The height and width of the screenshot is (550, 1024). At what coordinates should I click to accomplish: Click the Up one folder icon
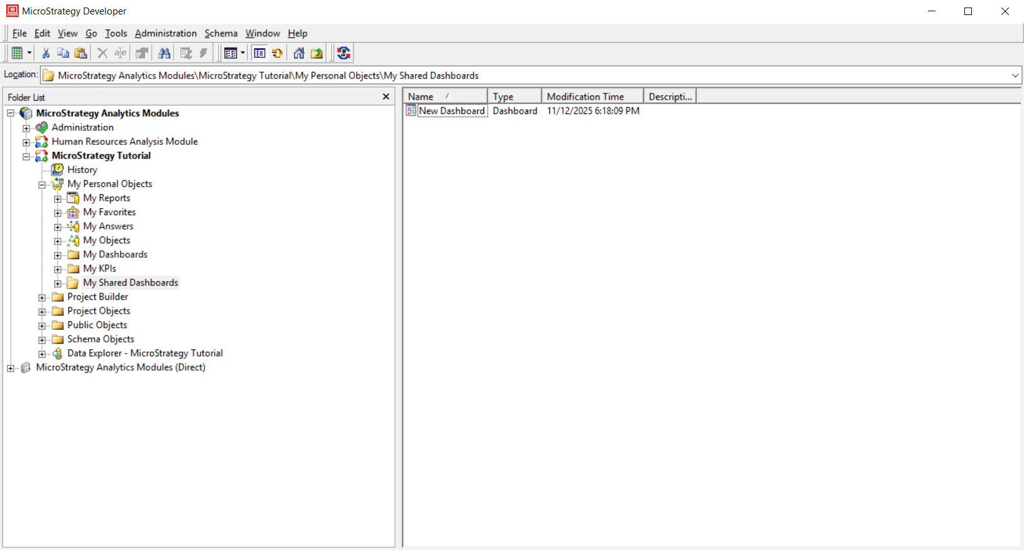[316, 53]
